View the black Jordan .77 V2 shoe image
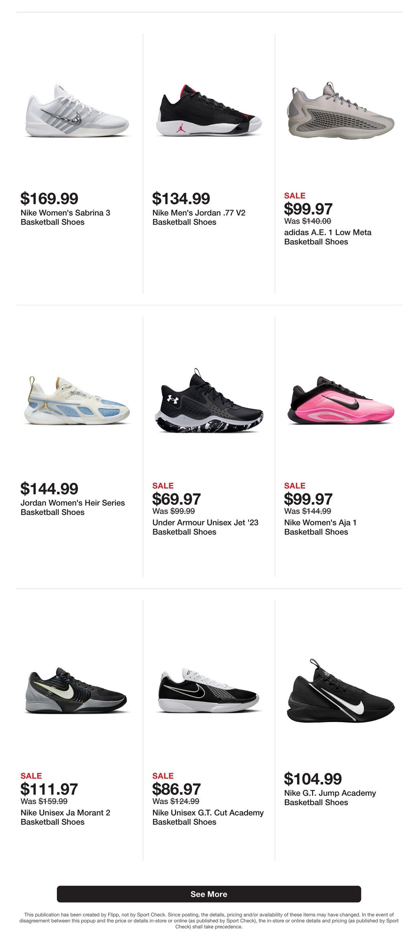This screenshot has height=947, width=418. [x=209, y=110]
